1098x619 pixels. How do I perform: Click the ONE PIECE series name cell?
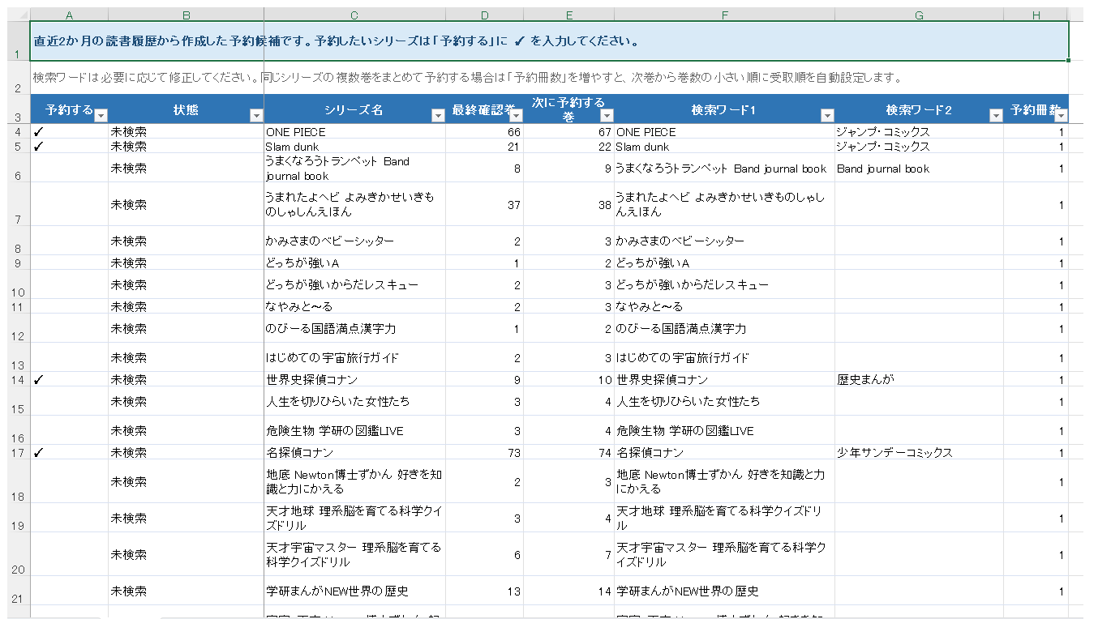(x=354, y=131)
